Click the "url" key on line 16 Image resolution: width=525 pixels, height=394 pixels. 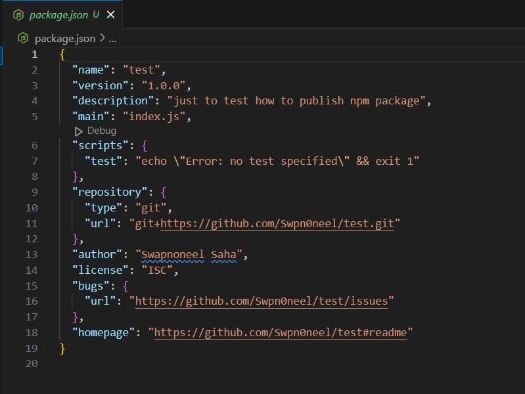(x=100, y=301)
